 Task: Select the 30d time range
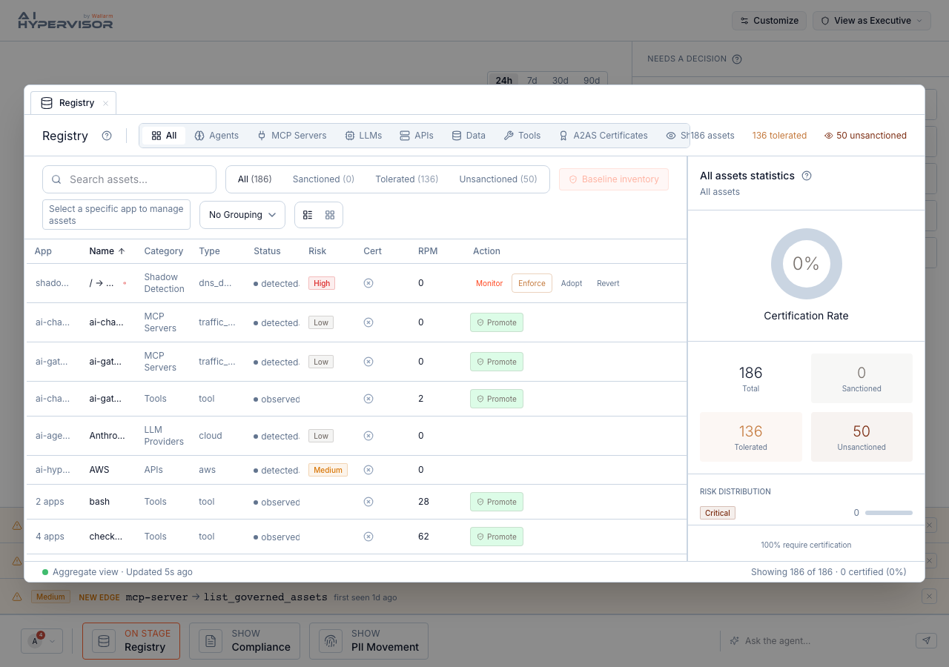click(561, 80)
